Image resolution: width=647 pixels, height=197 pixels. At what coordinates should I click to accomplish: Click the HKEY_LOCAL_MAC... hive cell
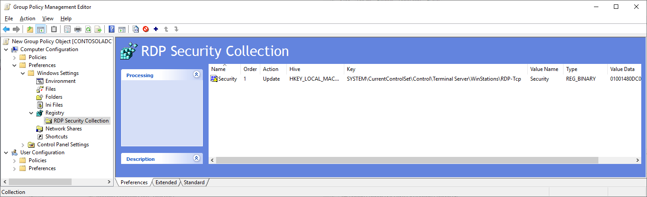click(314, 79)
